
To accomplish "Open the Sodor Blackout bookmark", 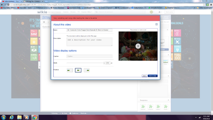I will [x=57, y=8].
